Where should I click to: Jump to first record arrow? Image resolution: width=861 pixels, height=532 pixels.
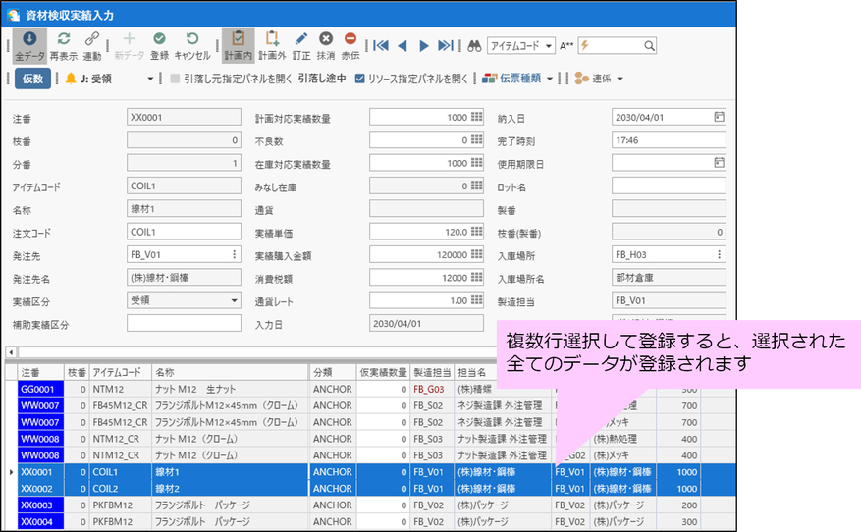(381, 45)
